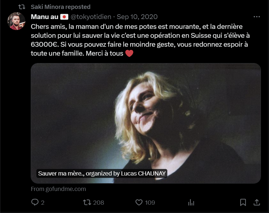The image size is (269, 213).
Task: Bookmark this tweet
Action: 243,203
